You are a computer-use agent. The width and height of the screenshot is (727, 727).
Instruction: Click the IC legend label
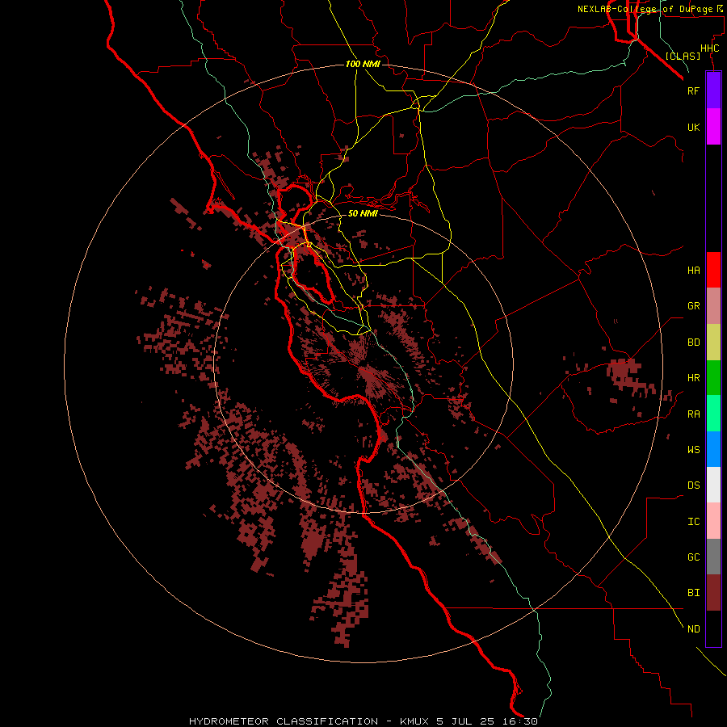[693, 521]
